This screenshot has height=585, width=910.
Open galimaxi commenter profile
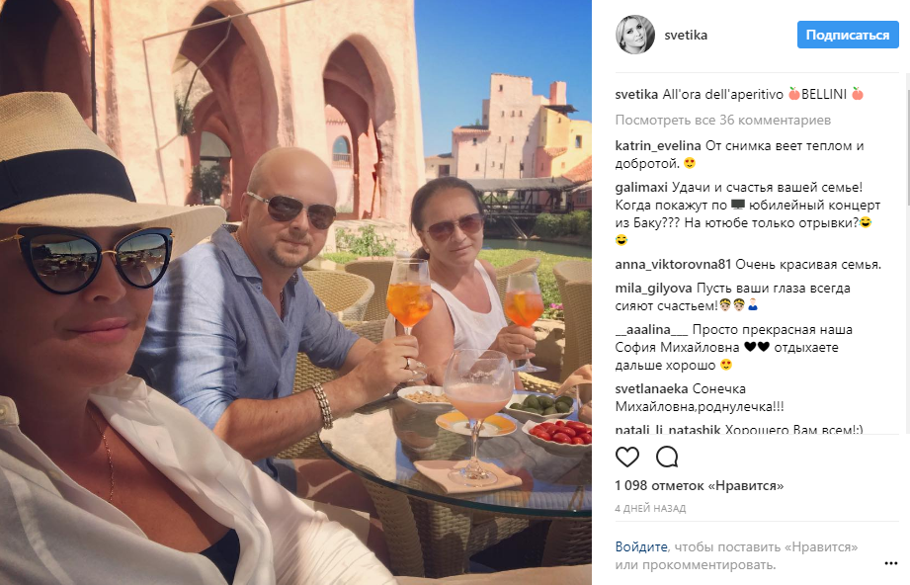tap(641, 187)
